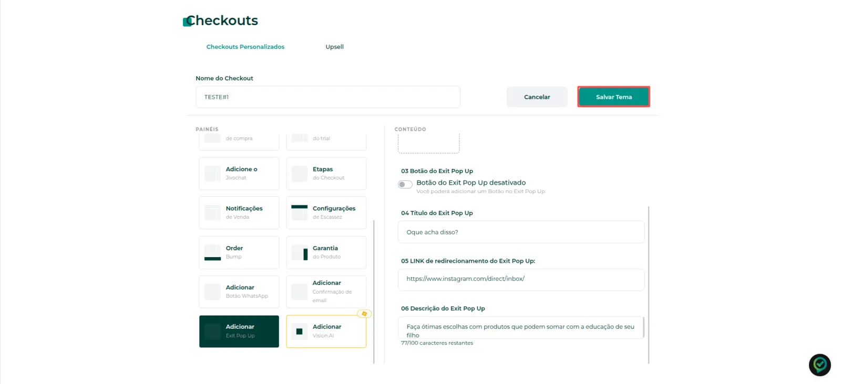841x384 pixels.
Task: Click the 'de compra' panel card
Action: tap(239, 142)
